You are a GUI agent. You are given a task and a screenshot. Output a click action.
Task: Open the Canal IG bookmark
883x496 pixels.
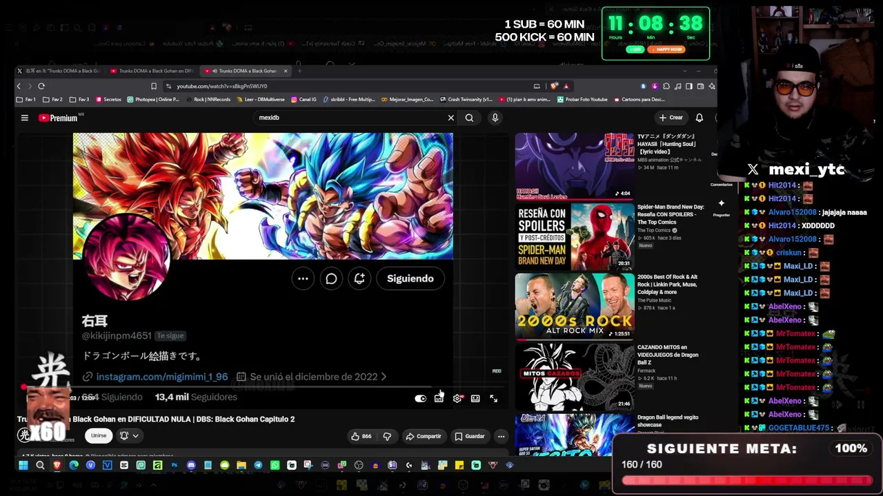pos(304,100)
